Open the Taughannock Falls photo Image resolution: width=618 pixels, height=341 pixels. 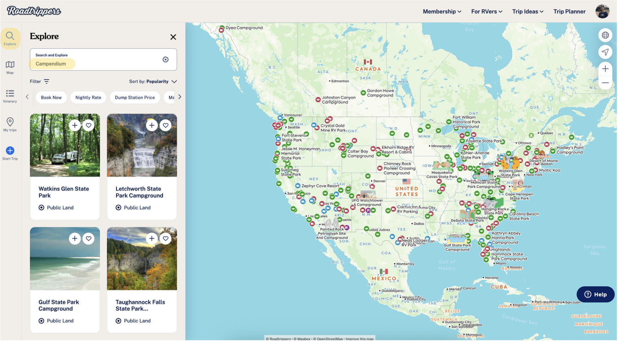(x=142, y=259)
